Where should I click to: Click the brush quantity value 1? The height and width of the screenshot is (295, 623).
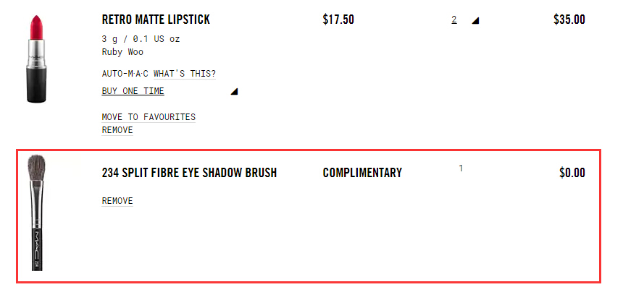(461, 168)
